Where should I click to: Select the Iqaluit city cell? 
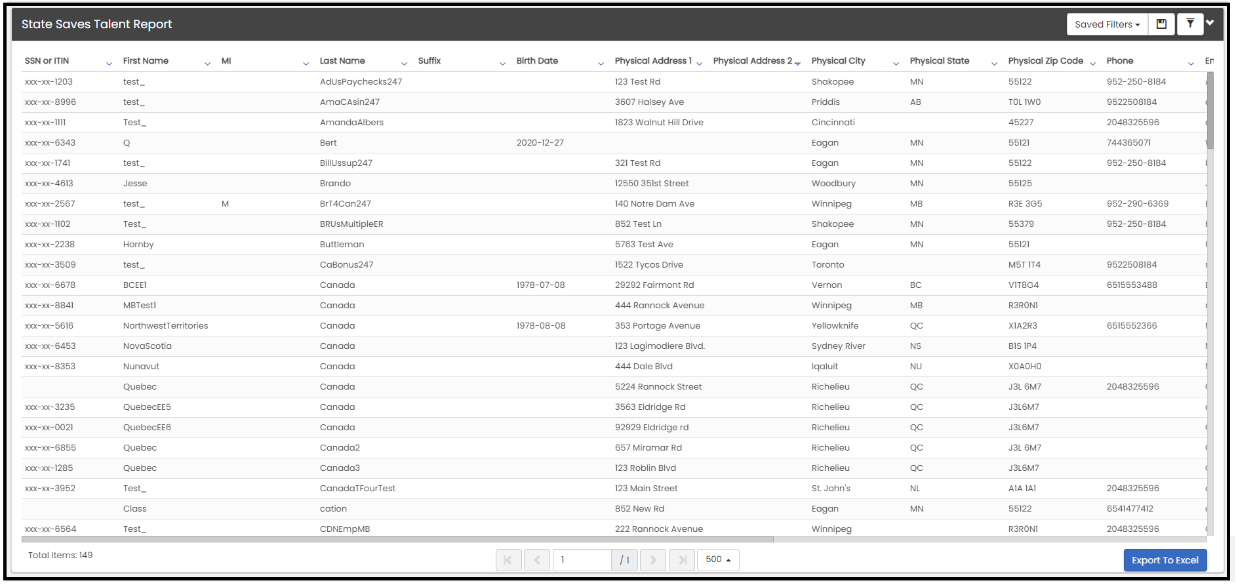tap(825, 367)
